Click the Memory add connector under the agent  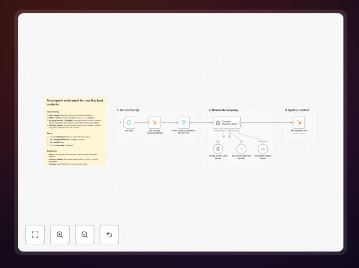point(224,137)
